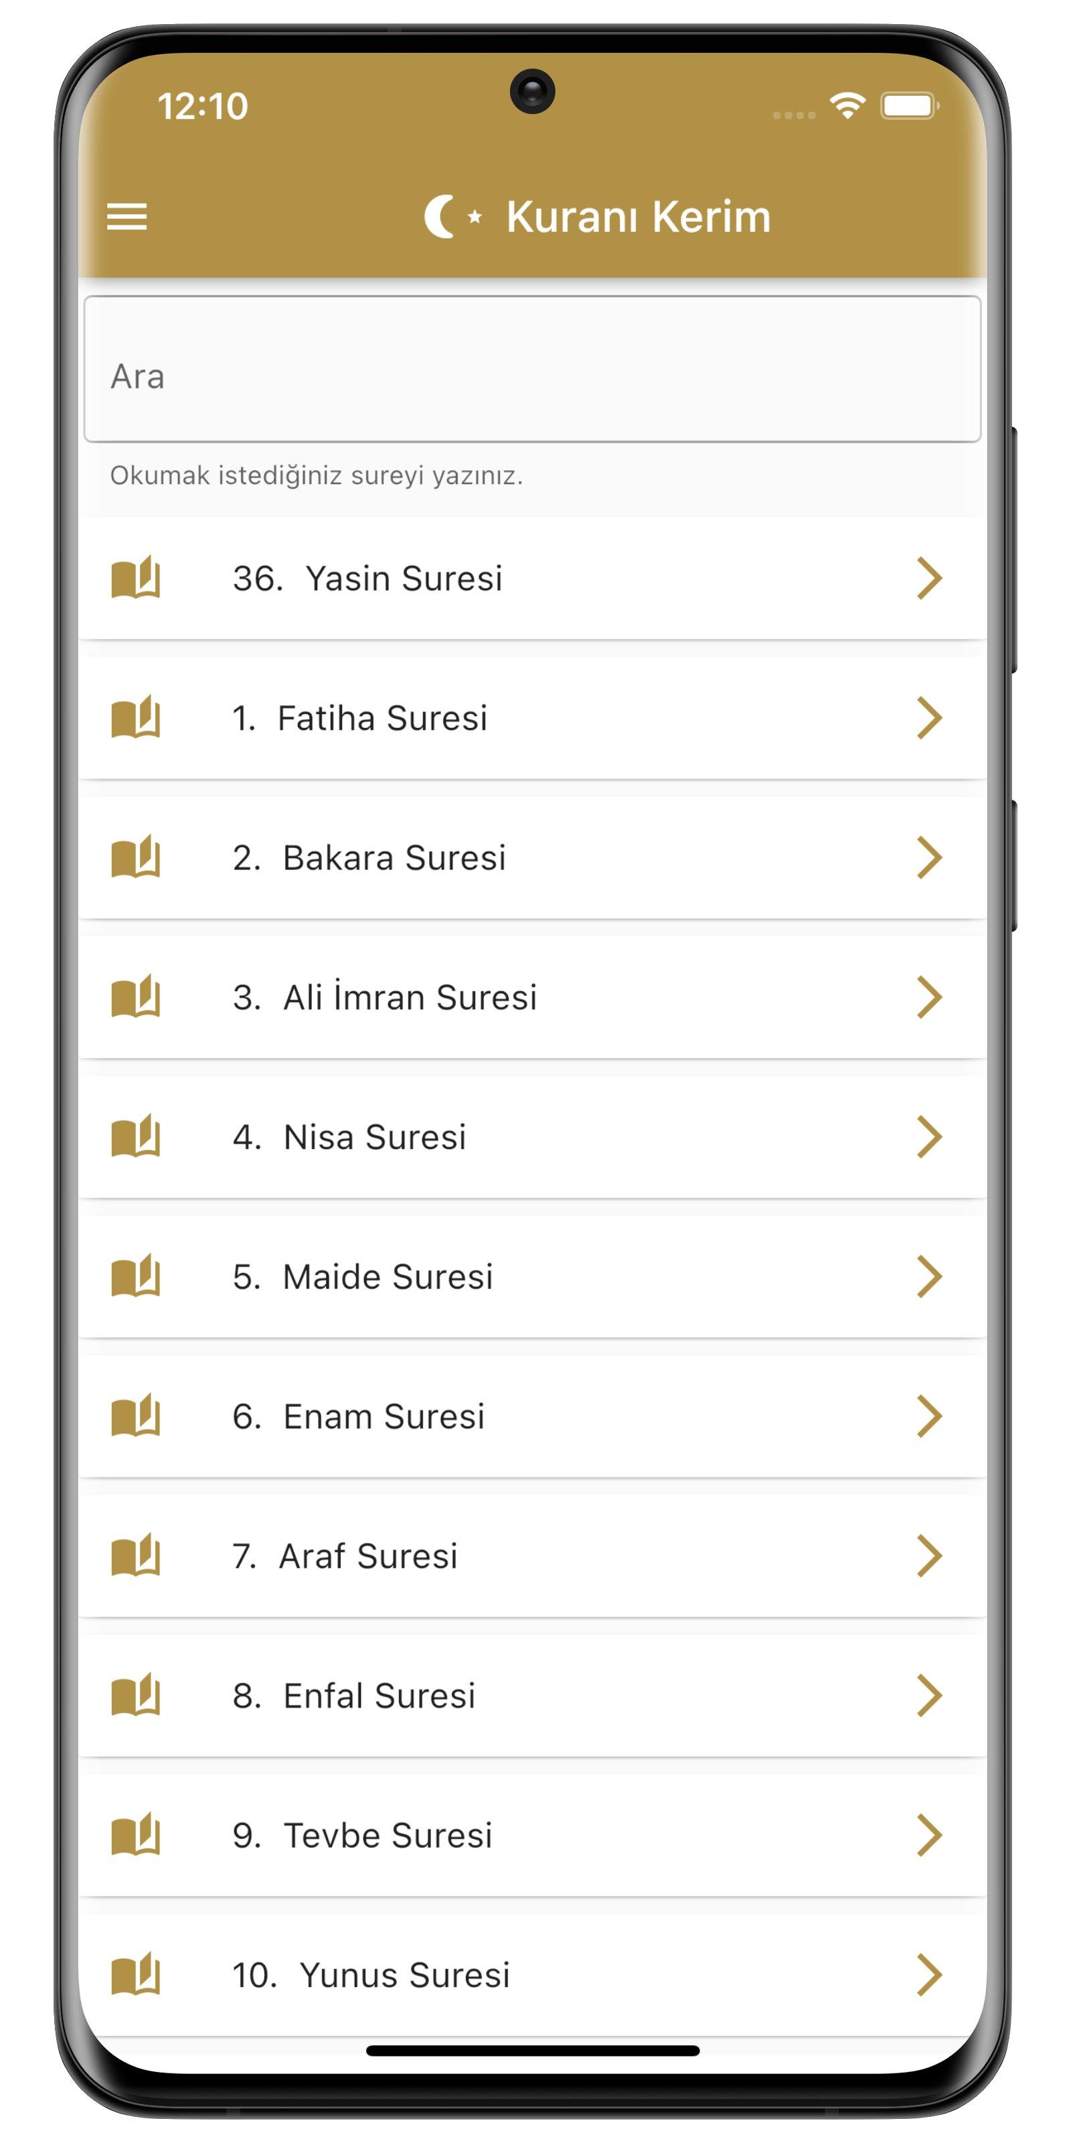Open 10. Yunus Suresi
The height and width of the screenshot is (2143, 1071).
click(x=371, y=1975)
